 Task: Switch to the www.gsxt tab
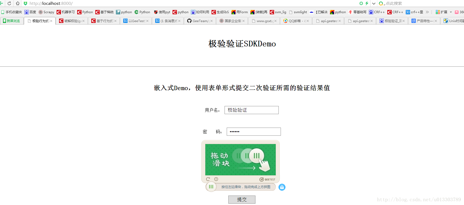tap(264, 21)
